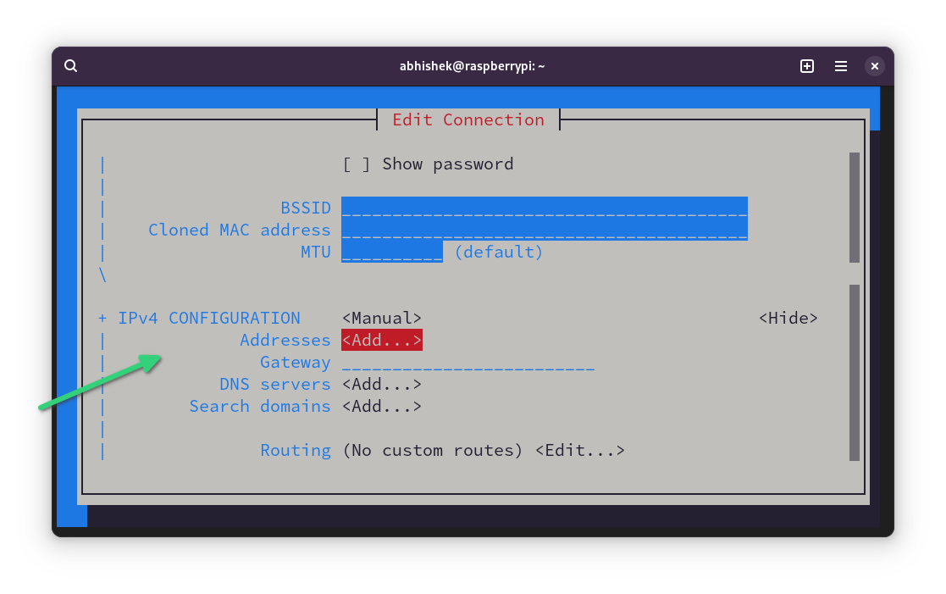Click the upper scrollbar on right
This screenshot has width=946, height=594.
pos(854,208)
